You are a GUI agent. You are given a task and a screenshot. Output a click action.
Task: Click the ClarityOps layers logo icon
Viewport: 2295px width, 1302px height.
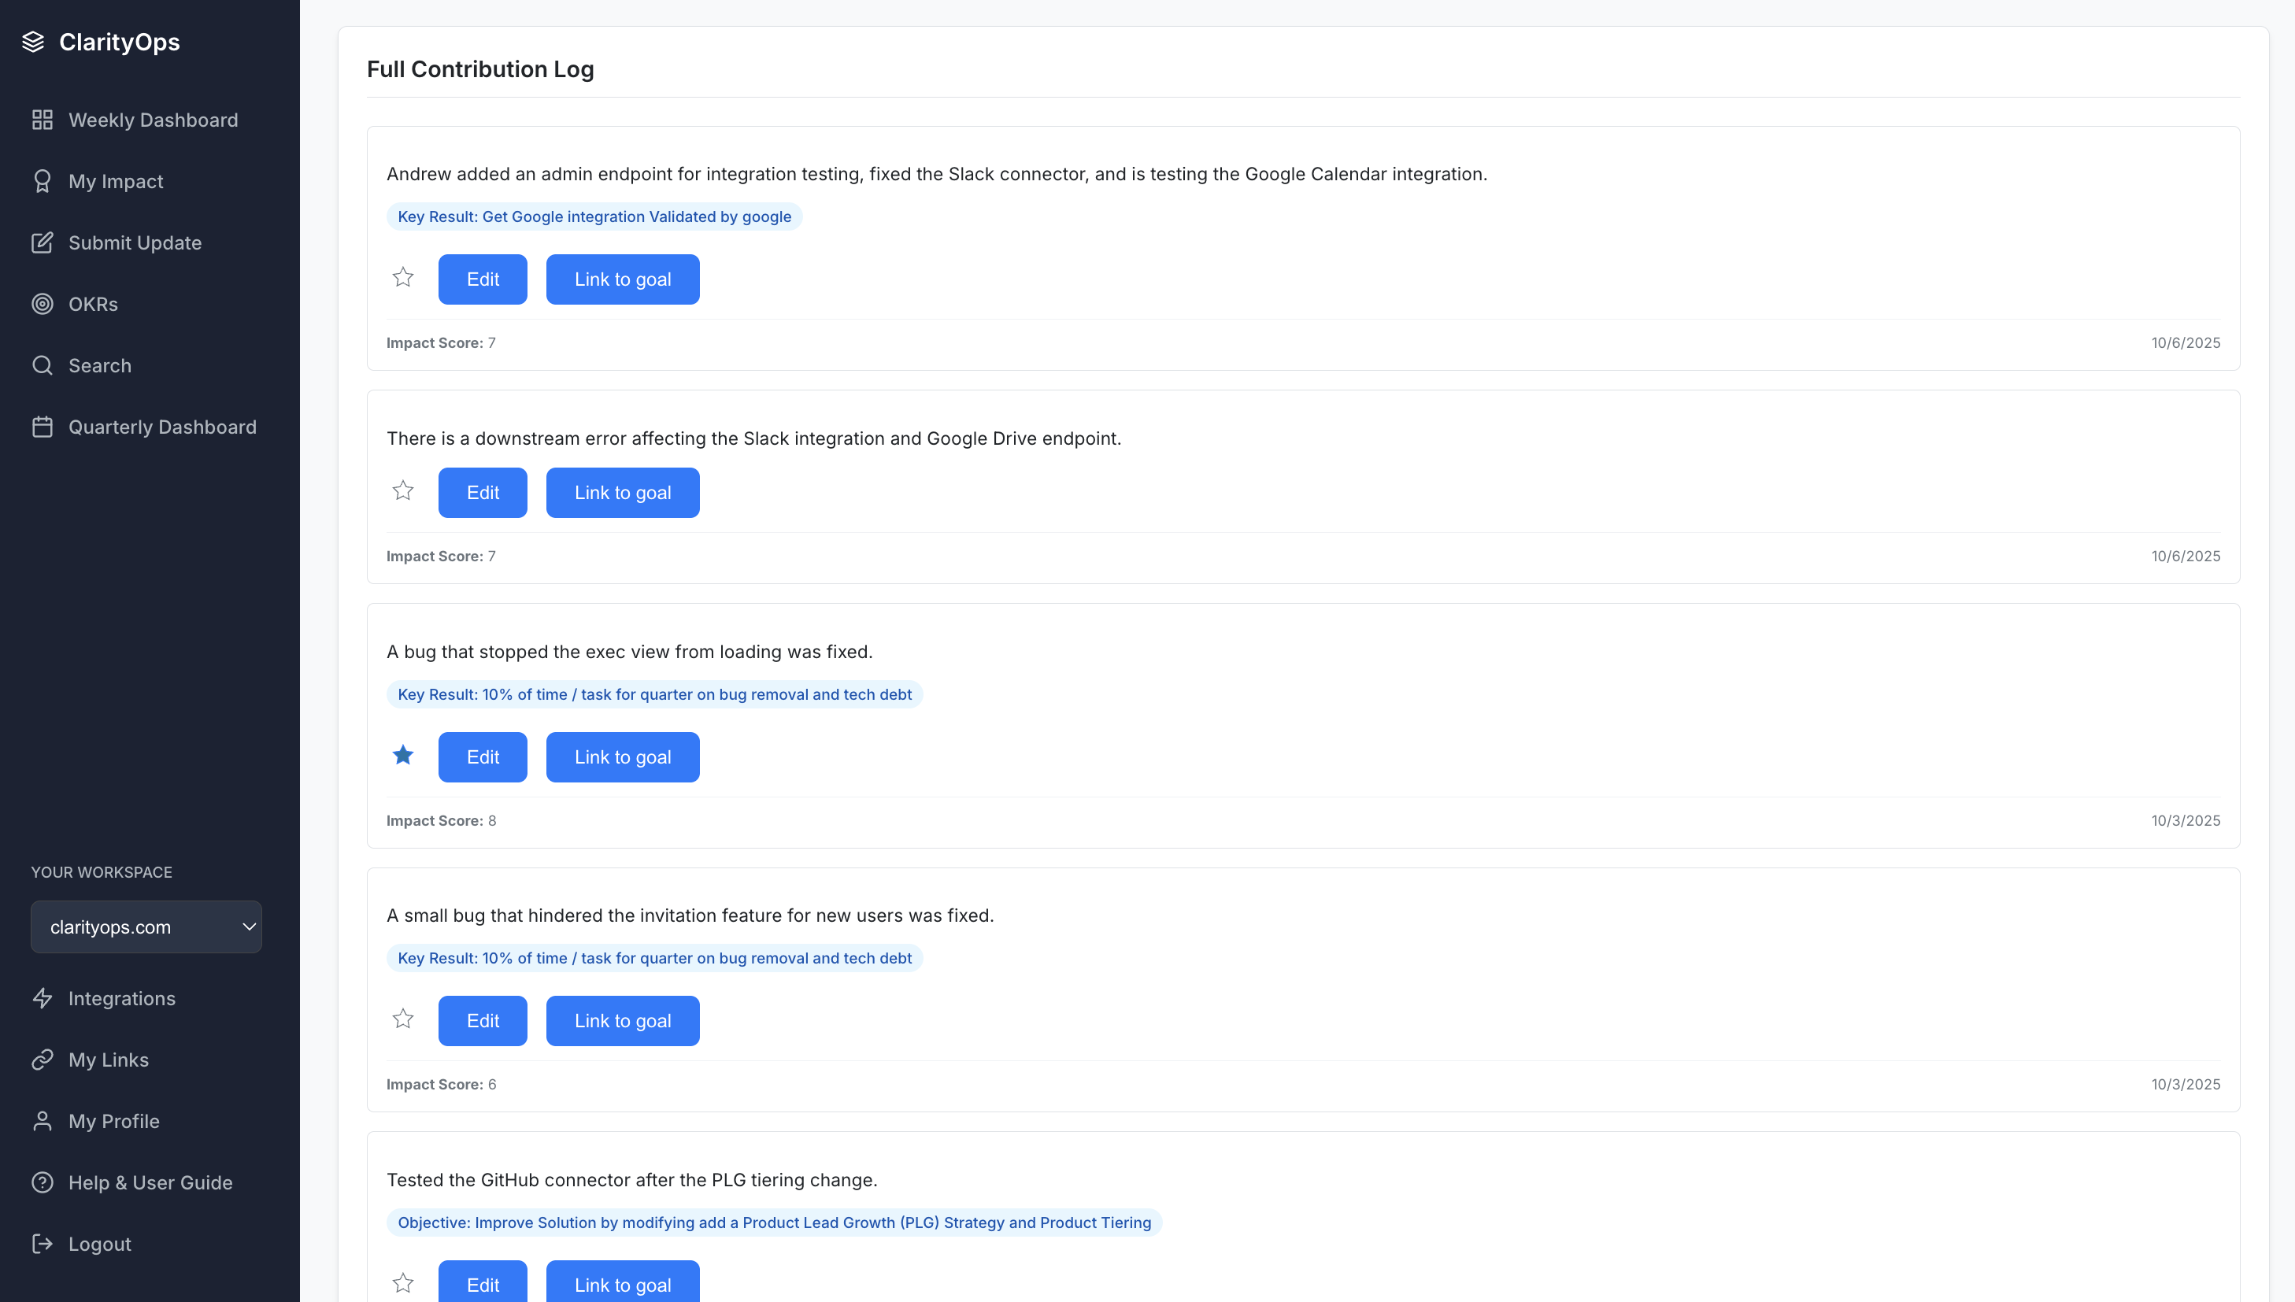[33, 42]
